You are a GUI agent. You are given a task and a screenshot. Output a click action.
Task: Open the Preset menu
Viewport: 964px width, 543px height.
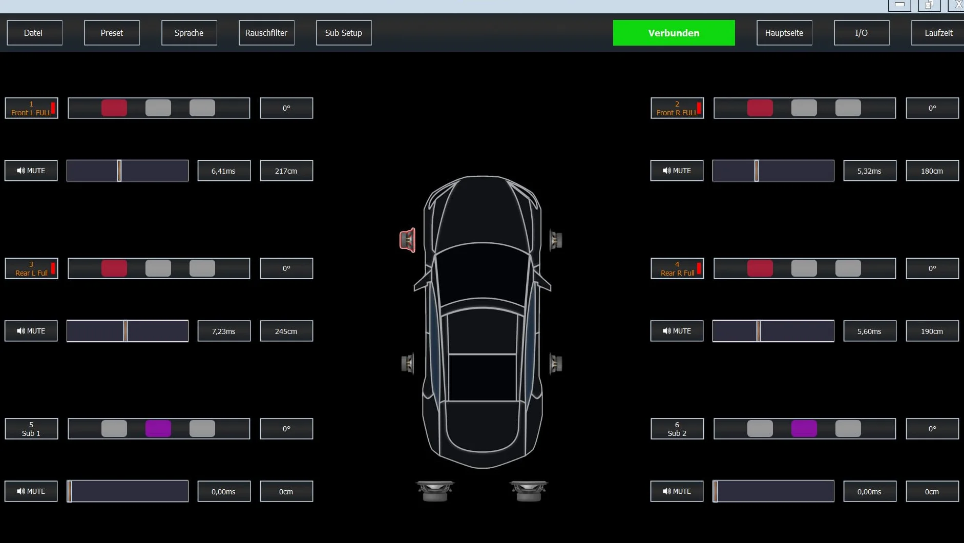pos(112,33)
